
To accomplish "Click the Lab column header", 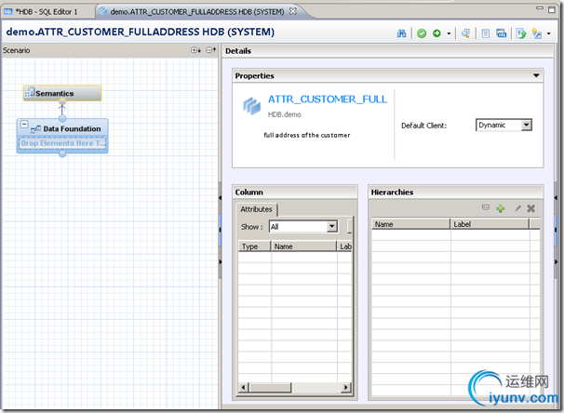I will pyautogui.click(x=345, y=246).
